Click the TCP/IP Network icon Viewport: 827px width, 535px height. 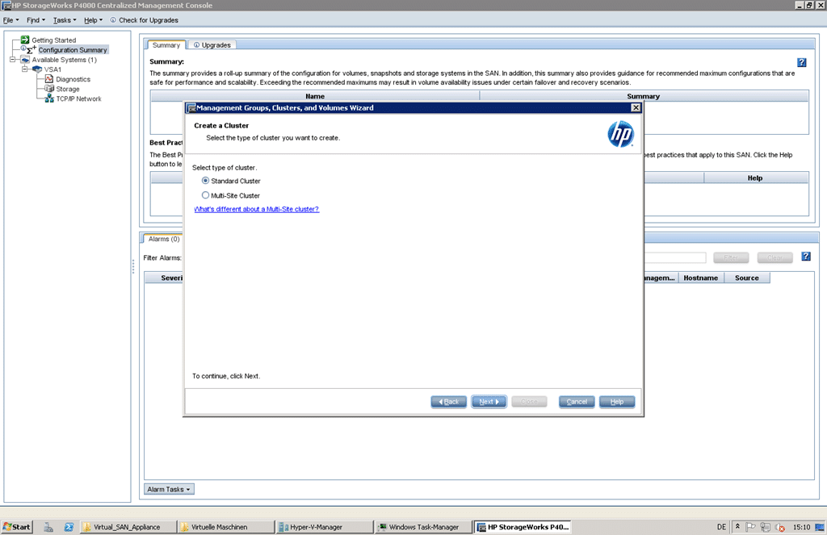click(49, 98)
